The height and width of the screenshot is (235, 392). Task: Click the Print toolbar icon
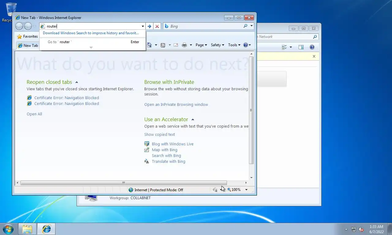coord(184,45)
